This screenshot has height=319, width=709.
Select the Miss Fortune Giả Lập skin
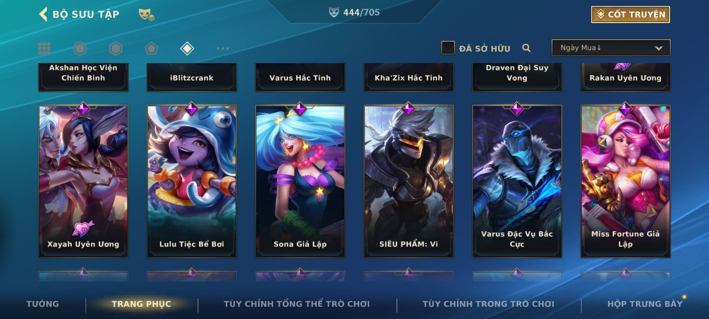(x=625, y=181)
